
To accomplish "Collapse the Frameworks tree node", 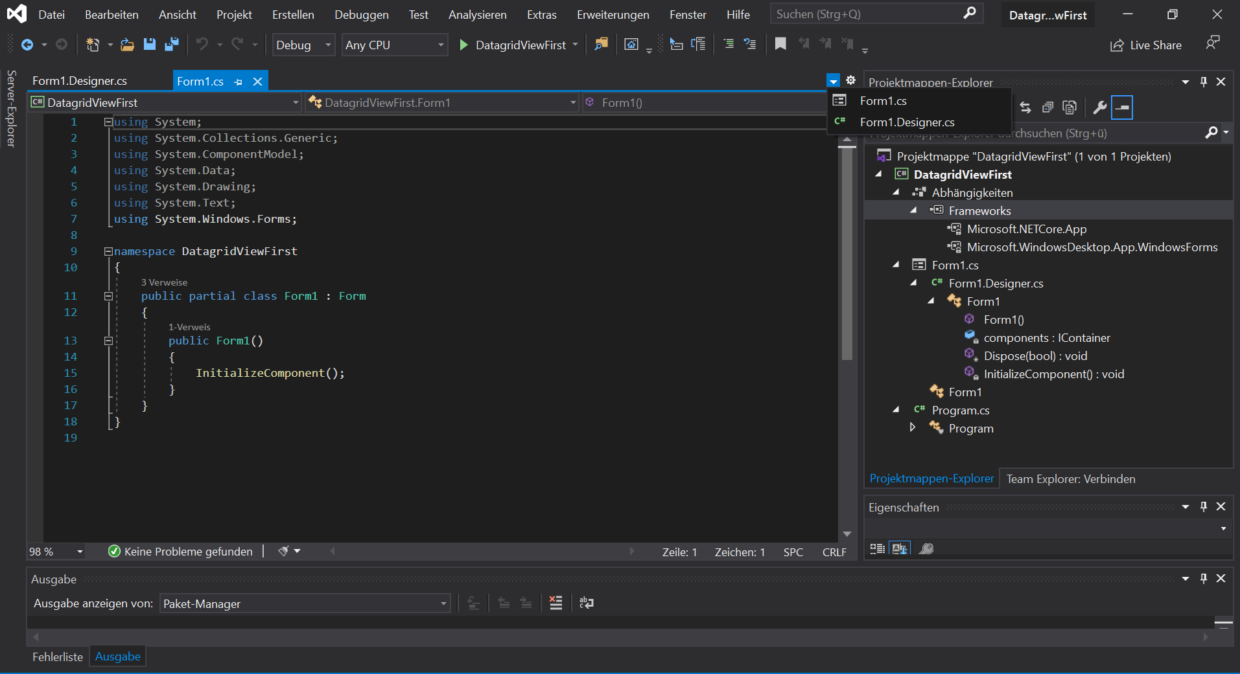I will pos(913,210).
